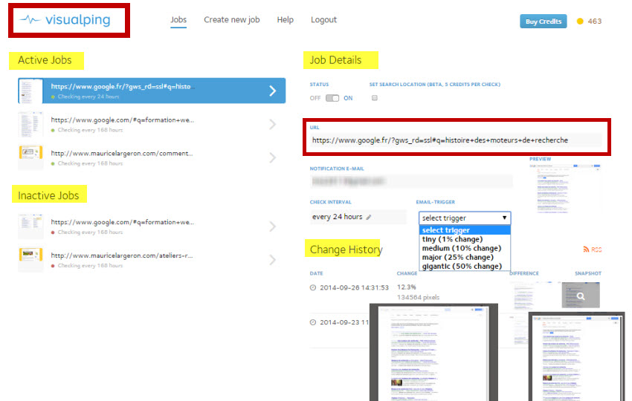Click chevron of active google.com formation job
The image size is (632, 401).
273,125
